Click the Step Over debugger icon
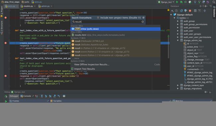 pos(42,96)
